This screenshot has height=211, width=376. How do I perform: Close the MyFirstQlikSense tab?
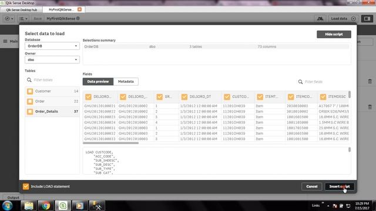coord(79,9)
